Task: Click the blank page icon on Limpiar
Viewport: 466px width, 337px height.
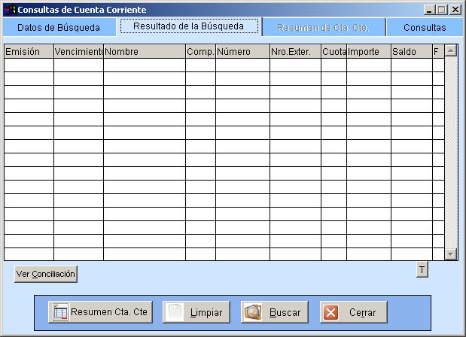Action: pyautogui.click(x=175, y=312)
